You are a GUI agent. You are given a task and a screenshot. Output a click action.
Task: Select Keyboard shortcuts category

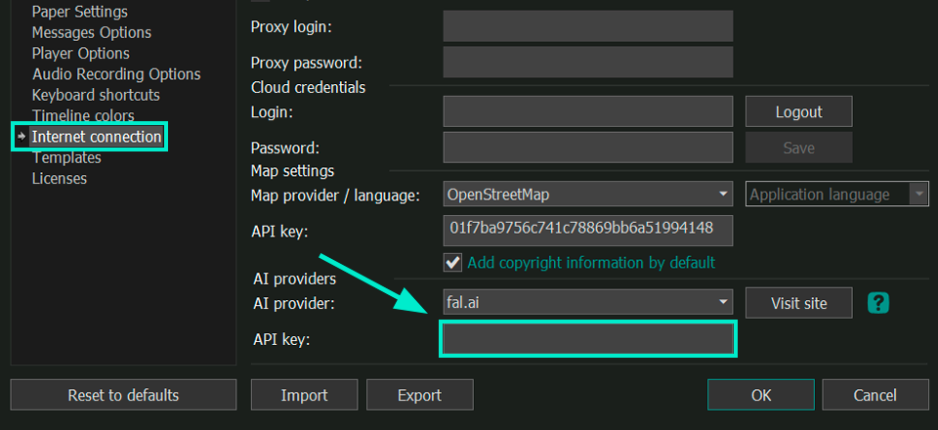(96, 95)
